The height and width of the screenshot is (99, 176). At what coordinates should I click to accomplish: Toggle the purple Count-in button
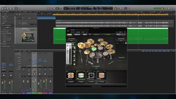click(126, 8)
